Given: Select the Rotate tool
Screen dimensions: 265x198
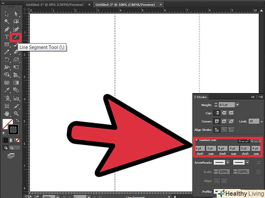Looking at the screenshot, I should click(x=7, y=60).
